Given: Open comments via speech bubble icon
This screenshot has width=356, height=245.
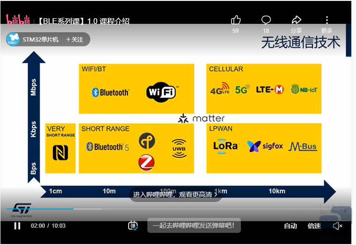Looking at the screenshot, I should [266, 20].
